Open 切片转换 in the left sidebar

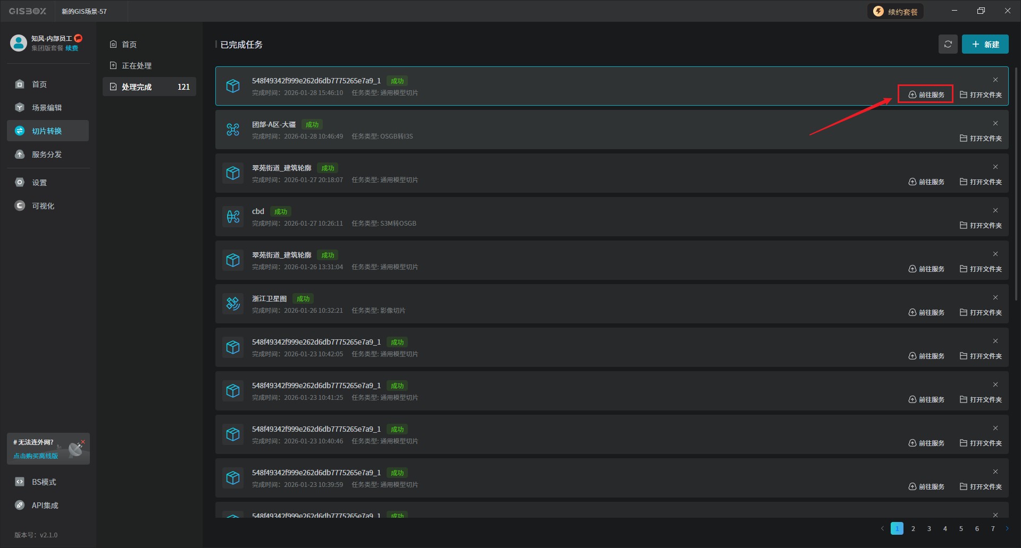tap(47, 131)
